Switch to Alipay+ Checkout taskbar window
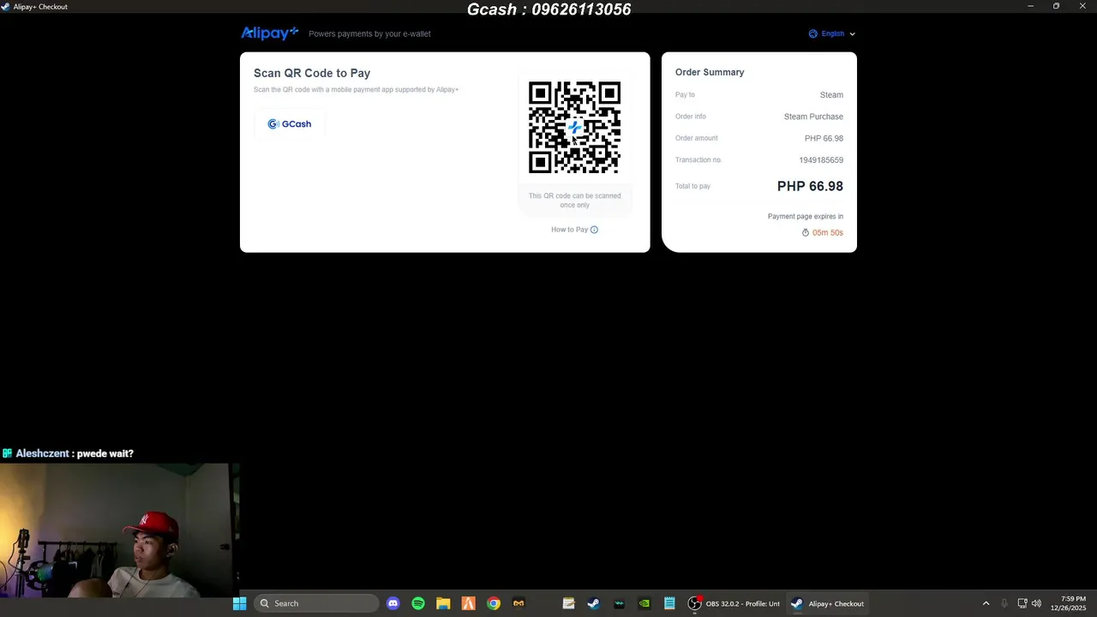The image size is (1097, 617). [828, 603]
